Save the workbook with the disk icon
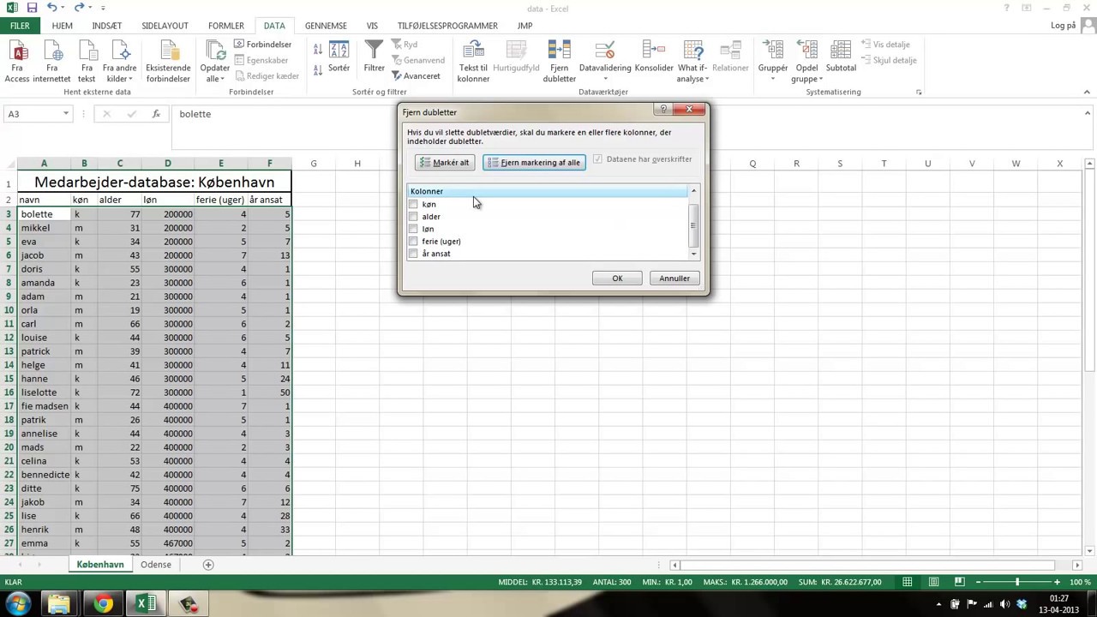This screenshot has height=617, width=1097. coord(32,8)
